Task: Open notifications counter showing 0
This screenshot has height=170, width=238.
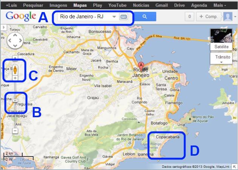Action: [x=189, y=17]
